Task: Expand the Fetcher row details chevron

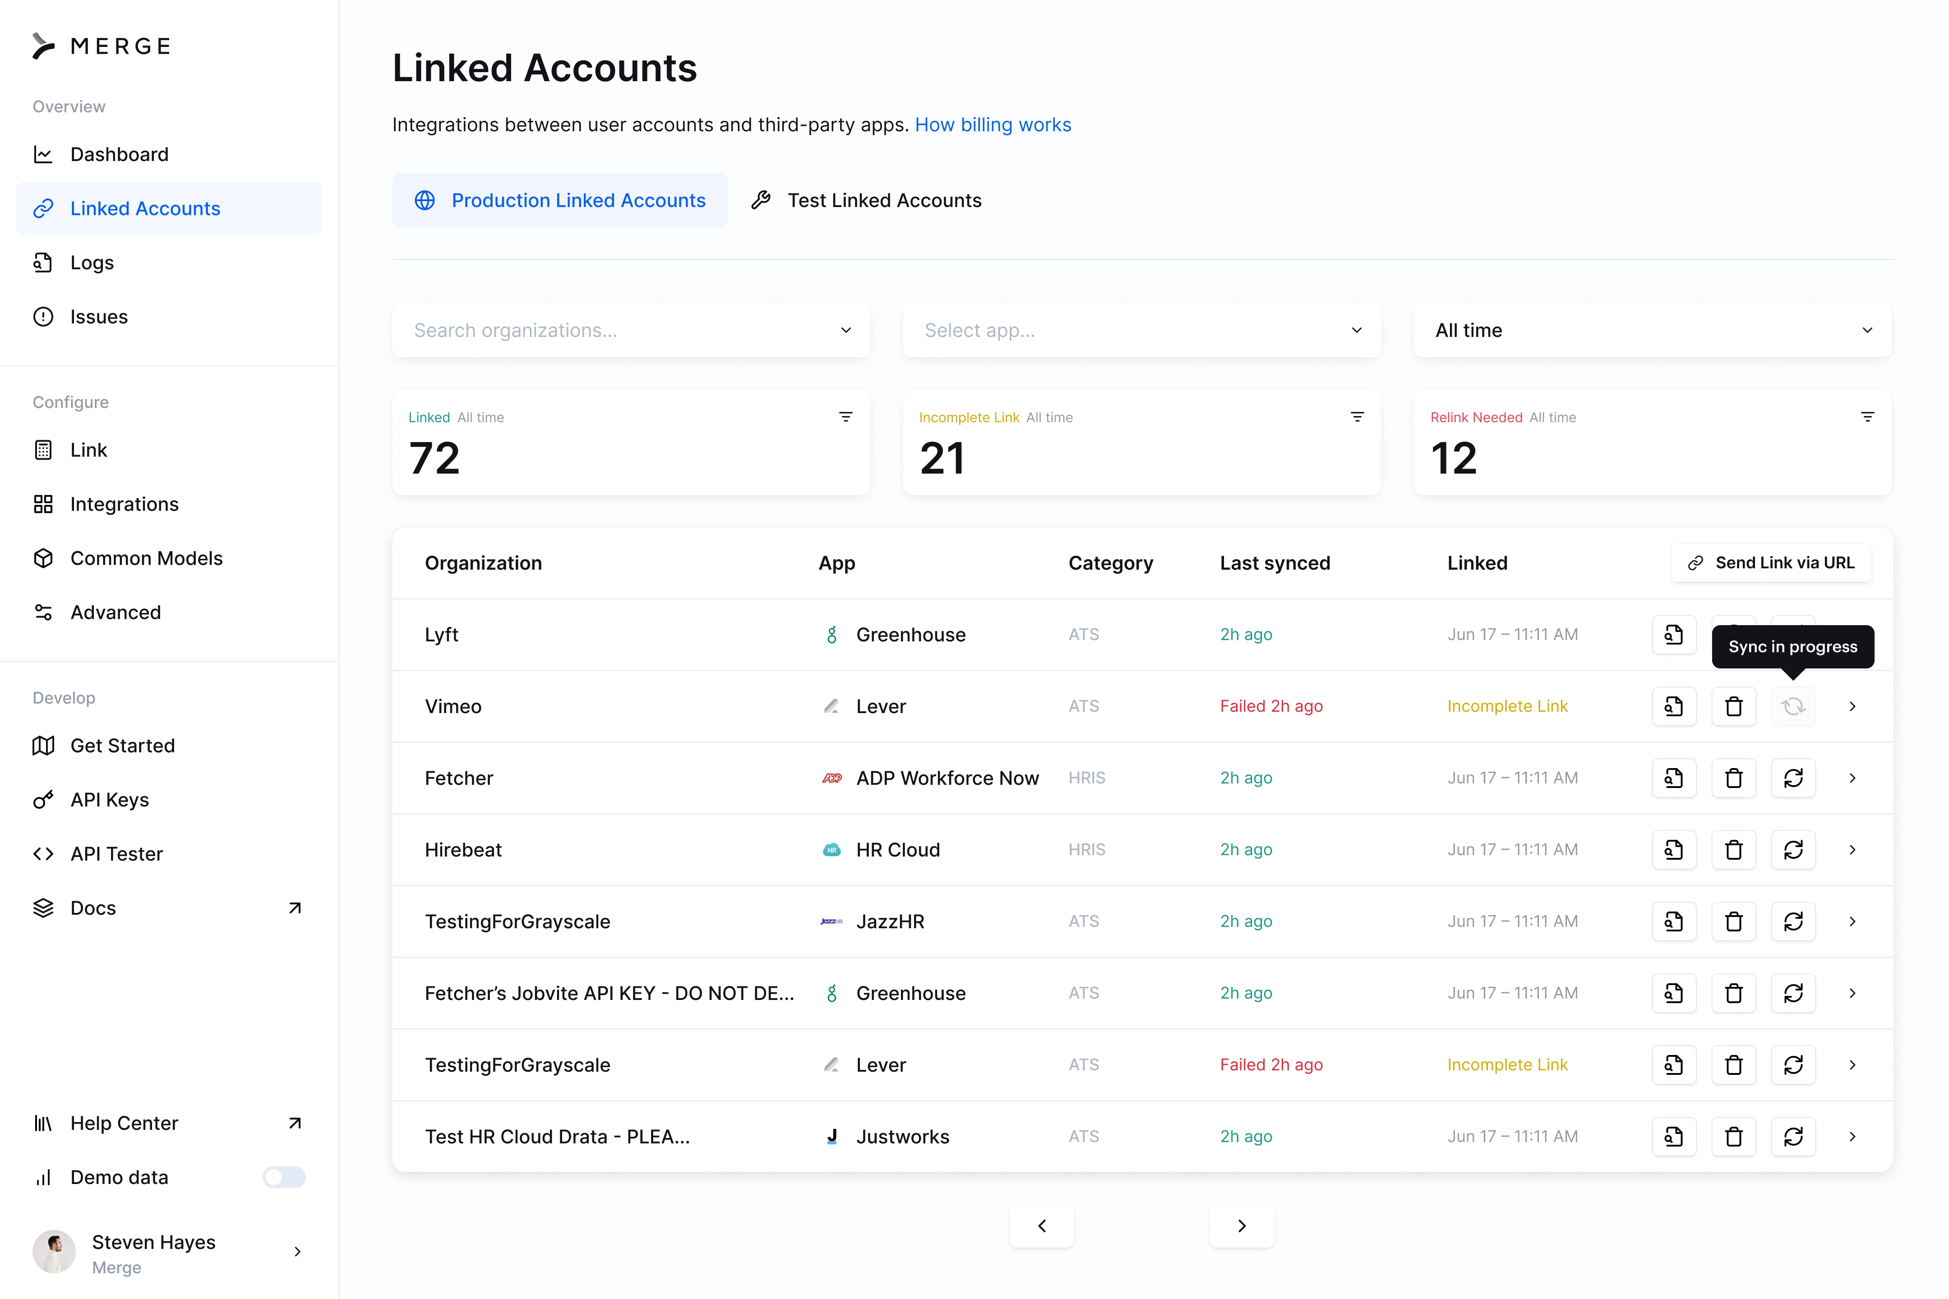Action: [x=1853, y=778]
